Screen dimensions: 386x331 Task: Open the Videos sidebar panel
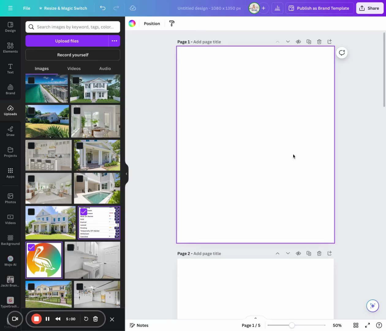point(10,219)
